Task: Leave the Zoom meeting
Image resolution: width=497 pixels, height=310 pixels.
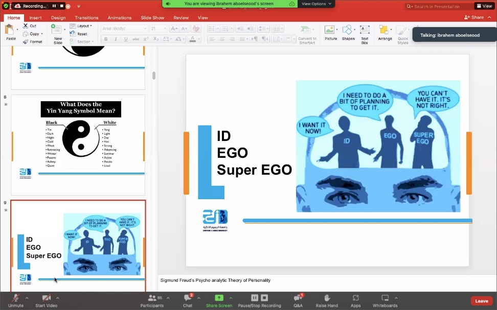Action: (x=481, y=301)
